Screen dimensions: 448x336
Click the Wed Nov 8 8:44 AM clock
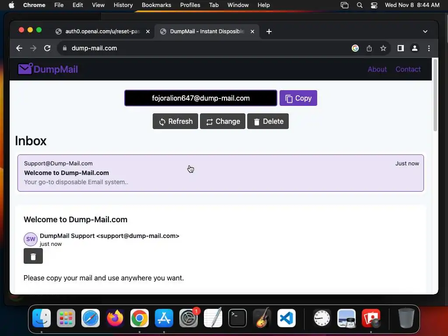tap(412, 5)
